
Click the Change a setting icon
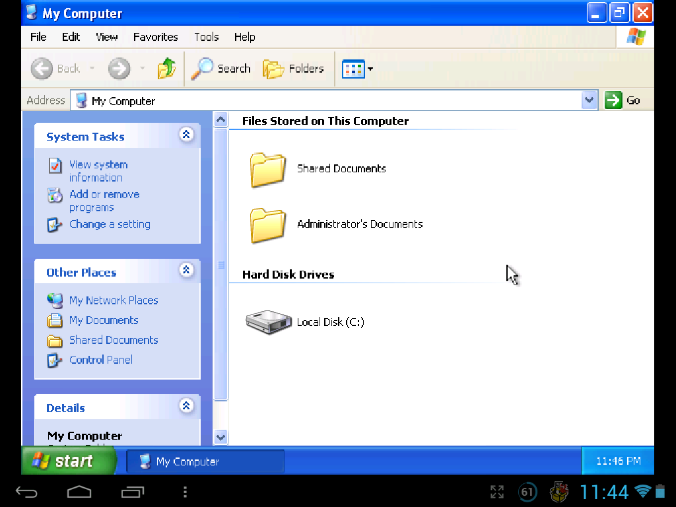click(x=54, y=224)
